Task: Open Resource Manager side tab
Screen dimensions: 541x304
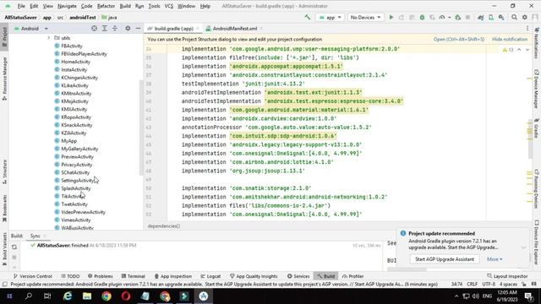Action: [4, 79]
